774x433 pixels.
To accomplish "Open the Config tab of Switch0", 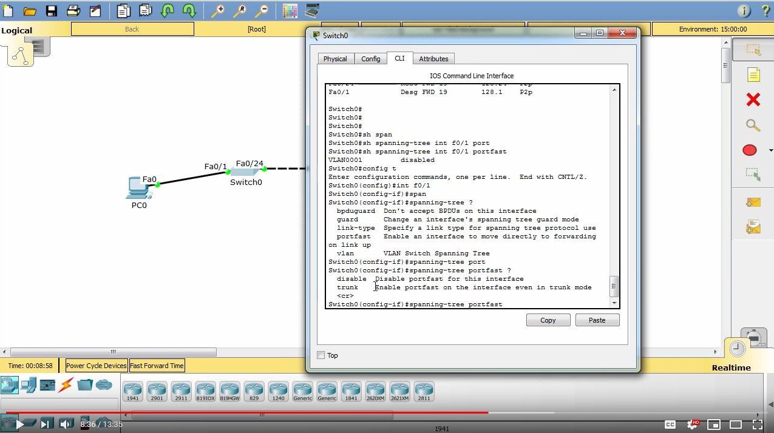I will tap(370, 59).
